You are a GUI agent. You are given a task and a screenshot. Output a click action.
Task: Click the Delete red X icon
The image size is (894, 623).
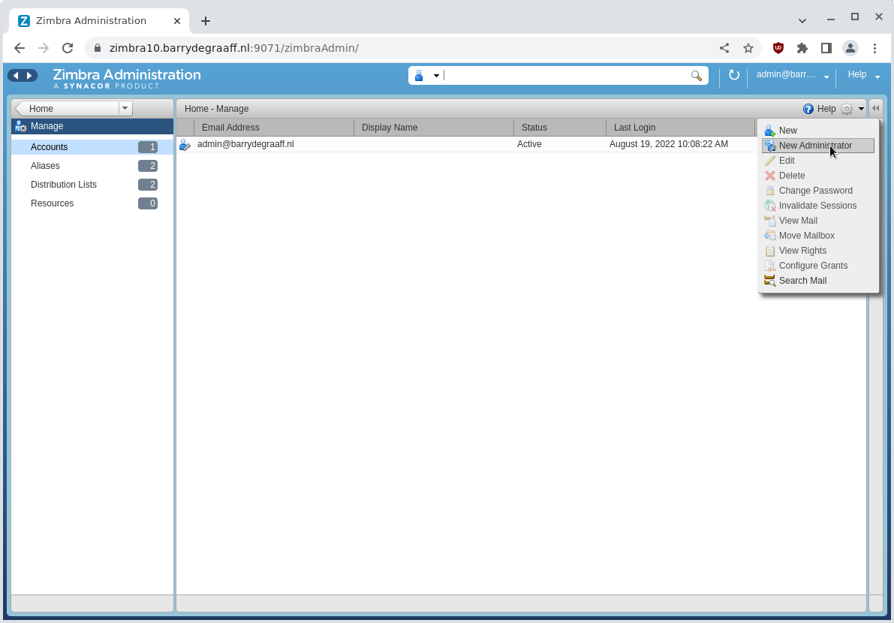point(769,176)
